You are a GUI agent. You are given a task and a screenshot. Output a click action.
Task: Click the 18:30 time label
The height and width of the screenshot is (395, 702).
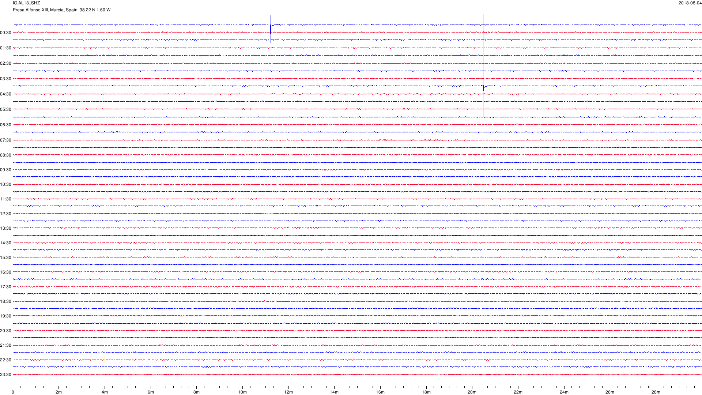coord(5,301)
